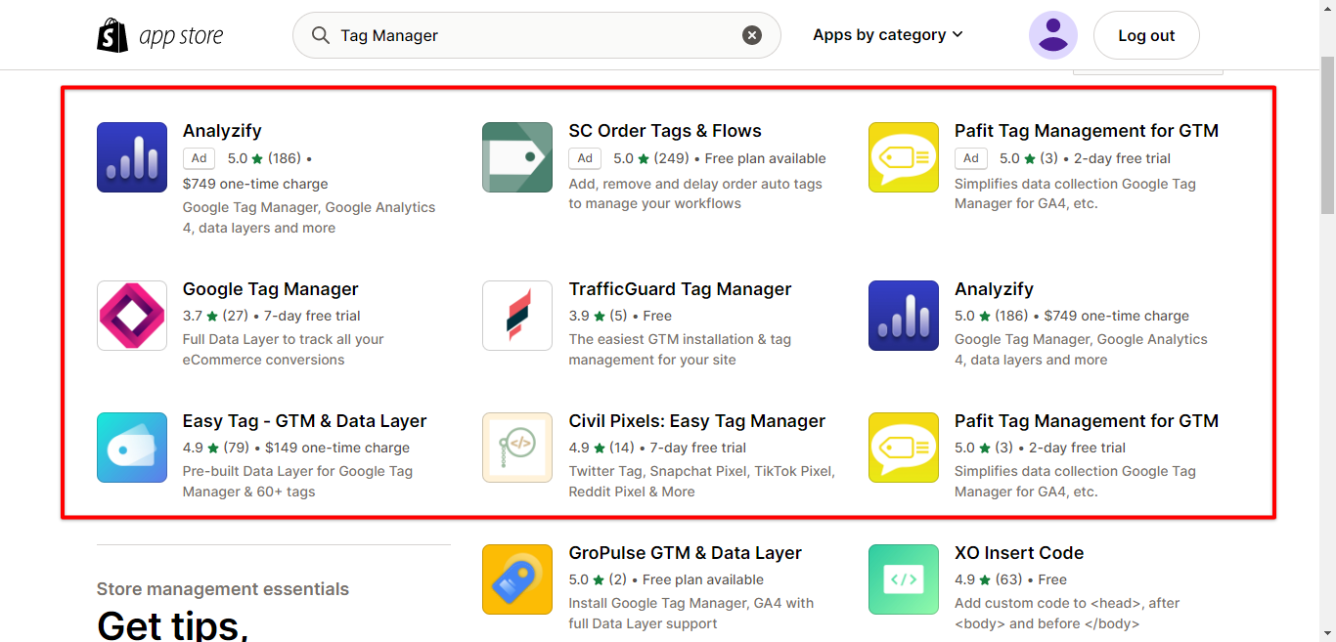Clear the search field text
1336x642 pixels.
tap(752, 35)
